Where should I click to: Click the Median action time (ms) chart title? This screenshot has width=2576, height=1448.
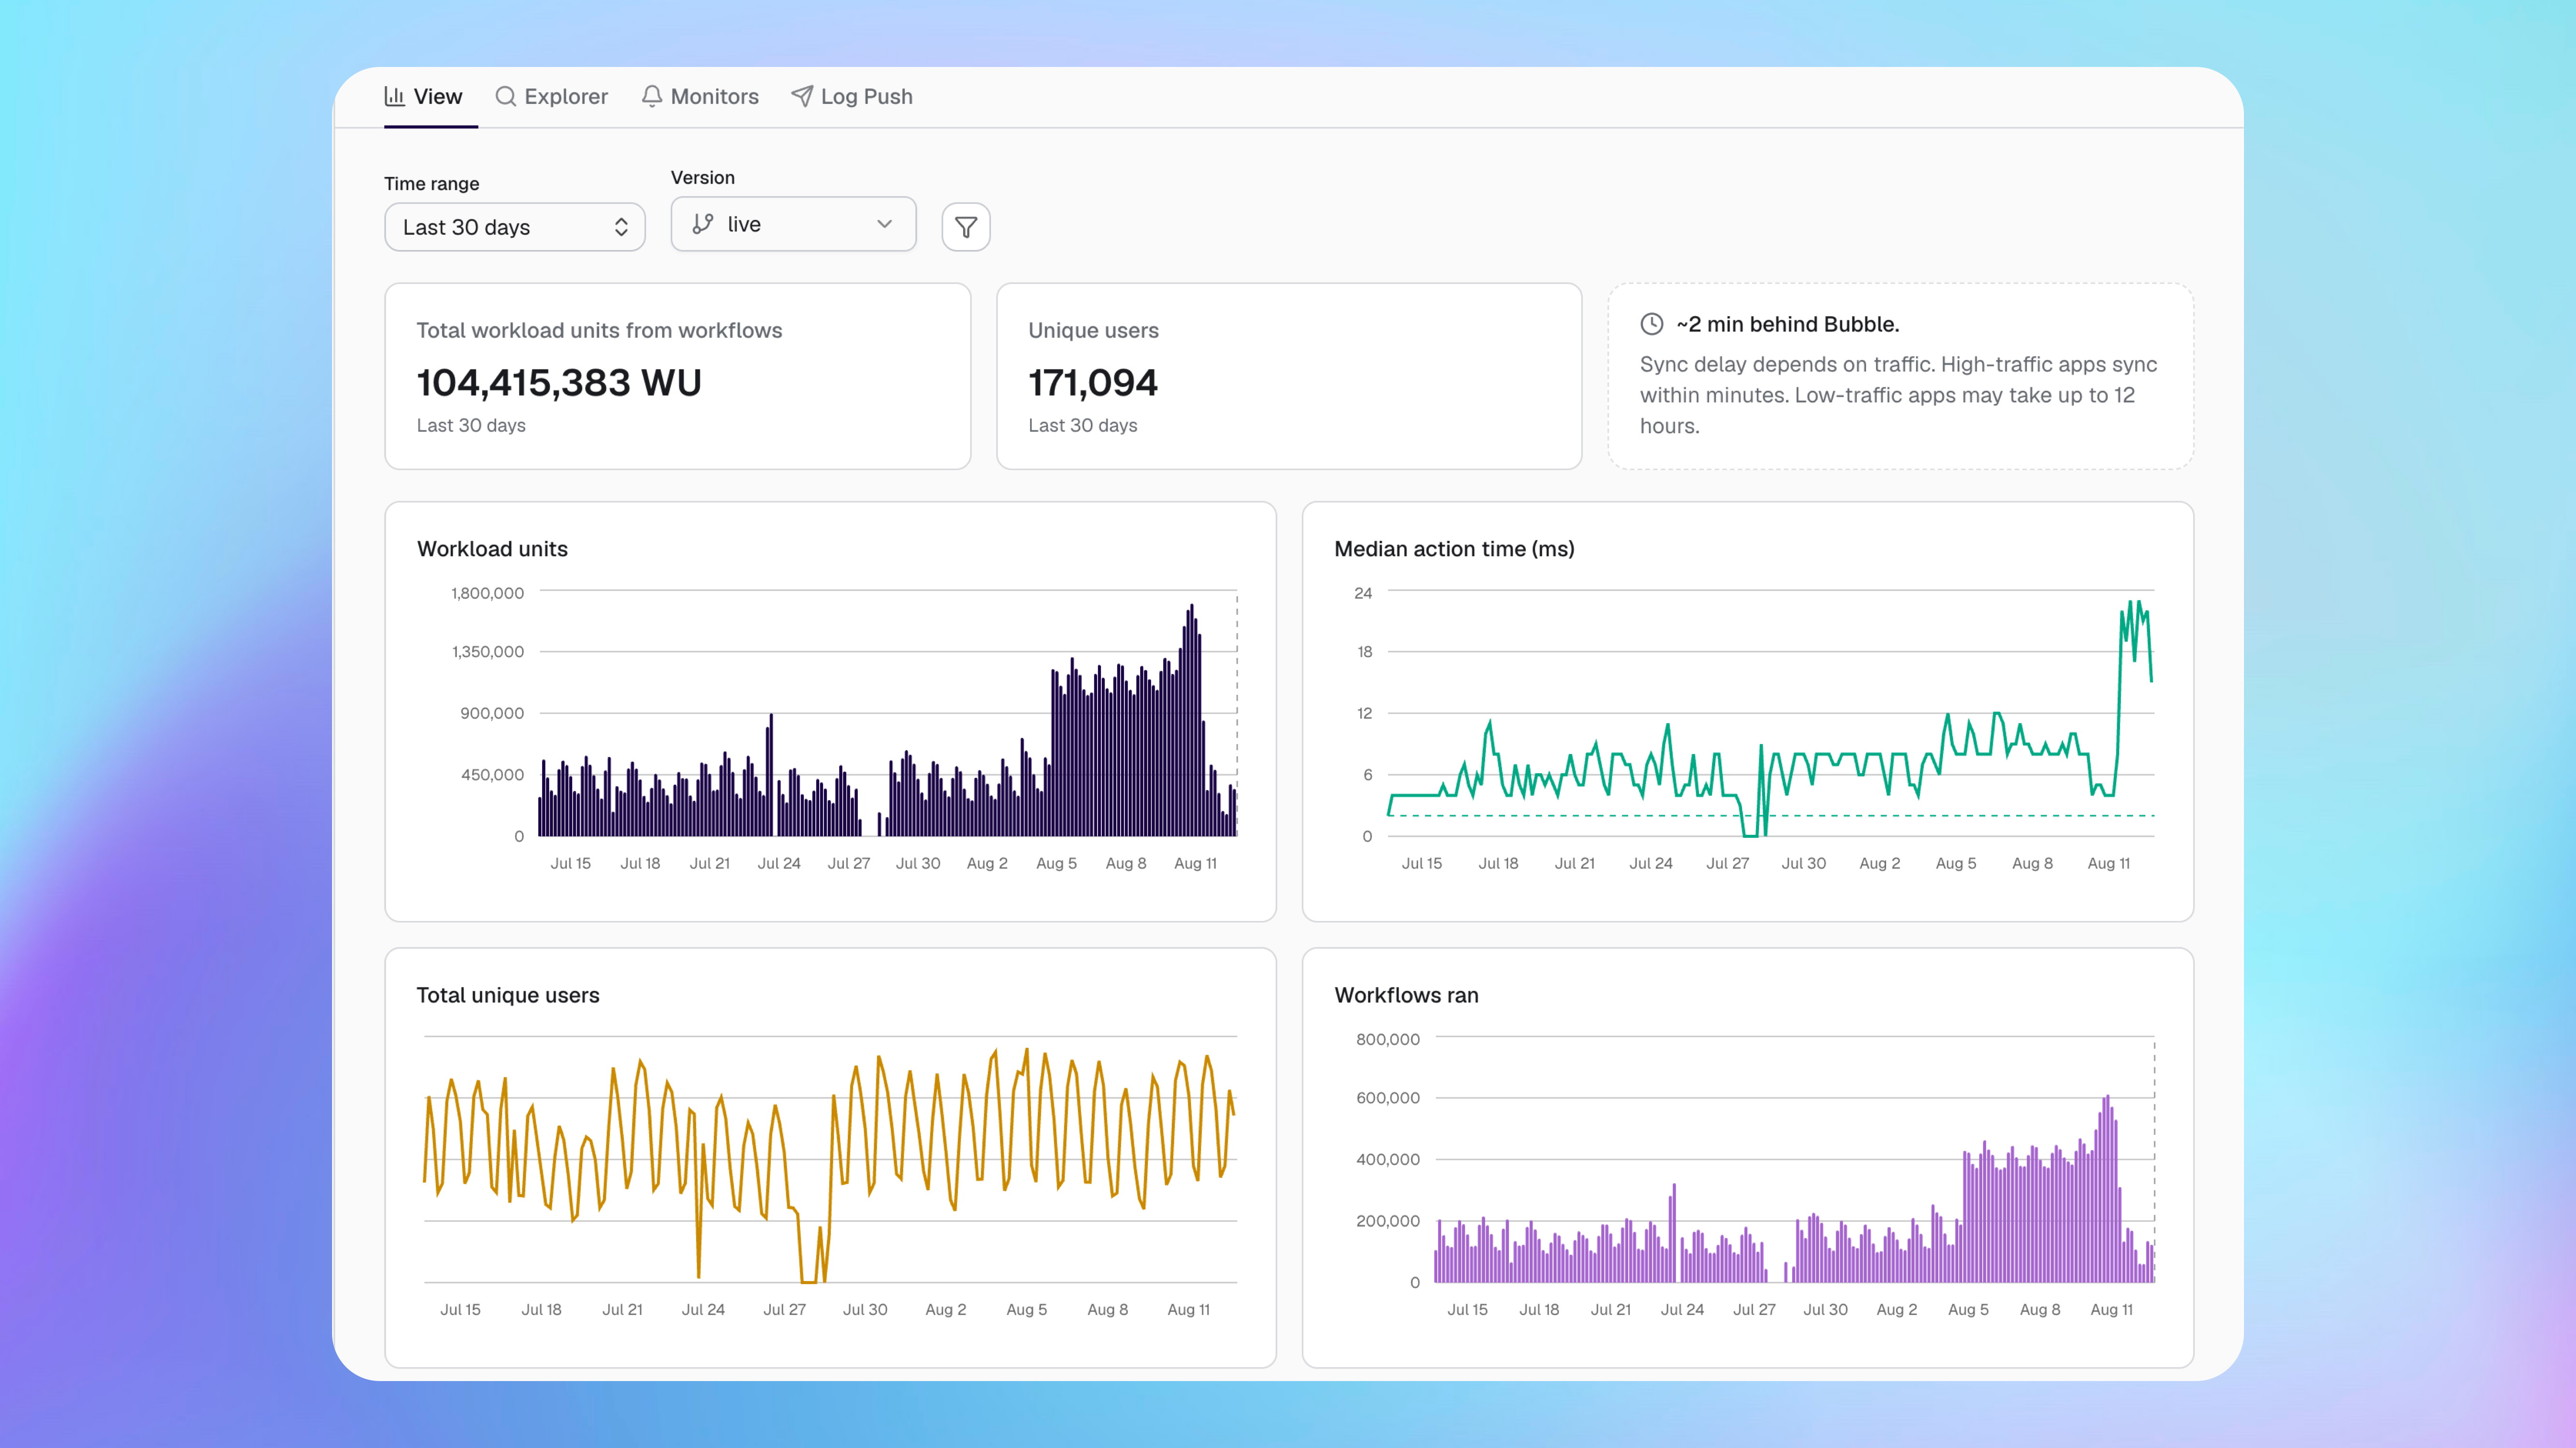[1454, 548]
